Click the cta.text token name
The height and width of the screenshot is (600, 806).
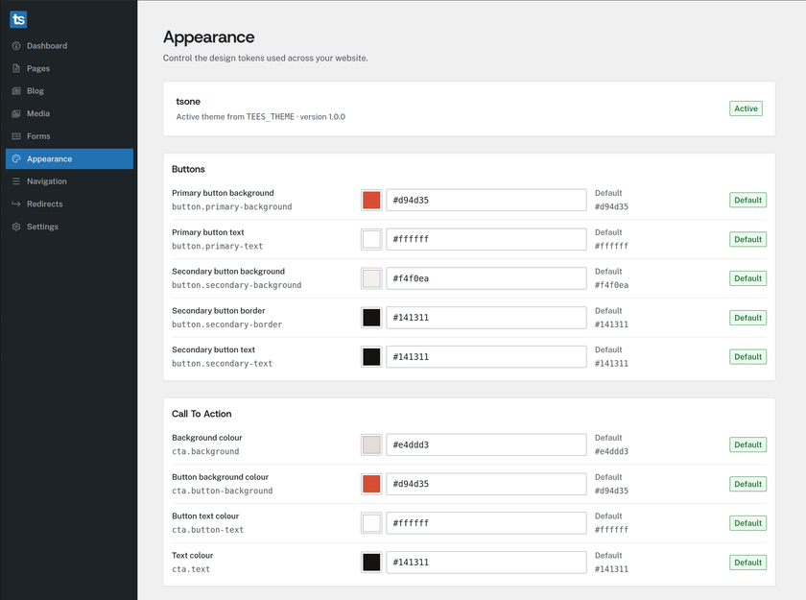pos(191,569)
